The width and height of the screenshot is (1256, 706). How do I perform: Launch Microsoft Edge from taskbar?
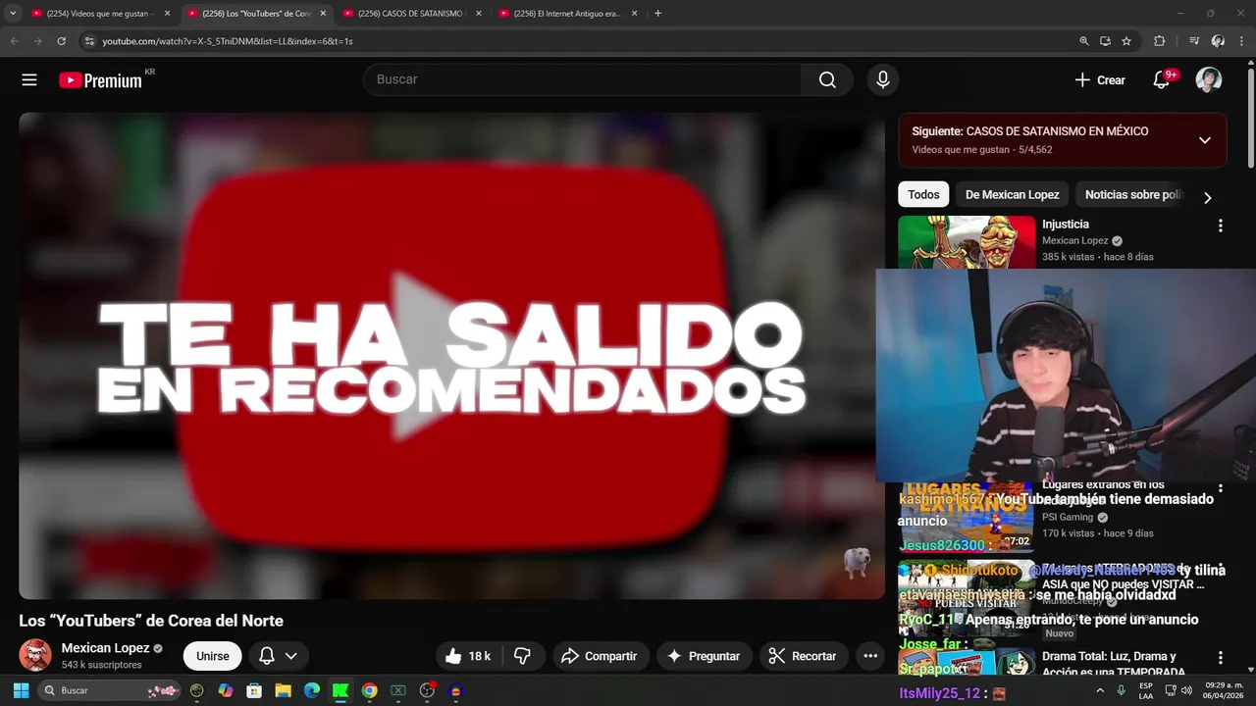(312, 690)
